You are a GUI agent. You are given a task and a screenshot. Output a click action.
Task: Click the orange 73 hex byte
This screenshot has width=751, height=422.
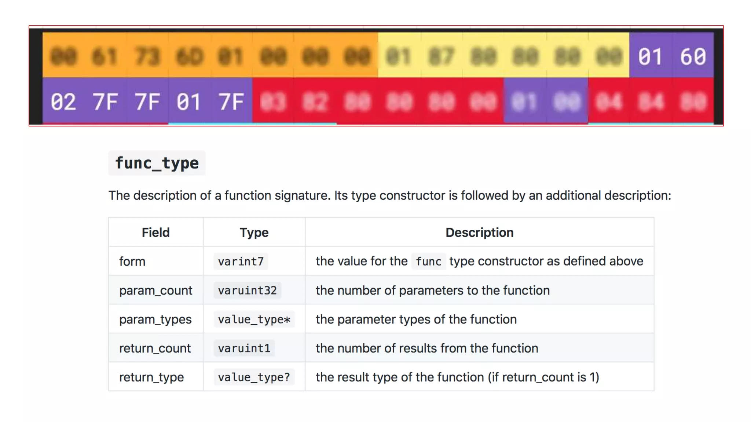[x=147, y=56]
